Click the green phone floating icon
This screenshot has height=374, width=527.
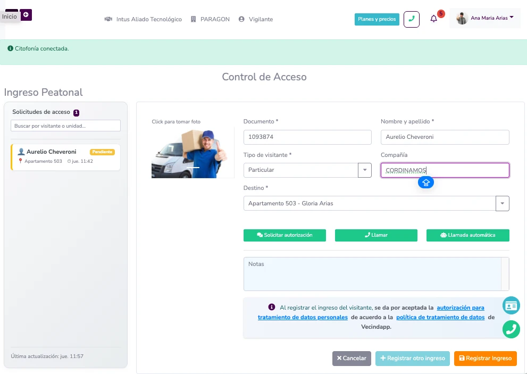(511, 329)
